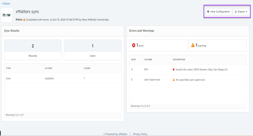Click the export upload icon
The width and height of the screenshot is (253, 136).
[236, 12]
